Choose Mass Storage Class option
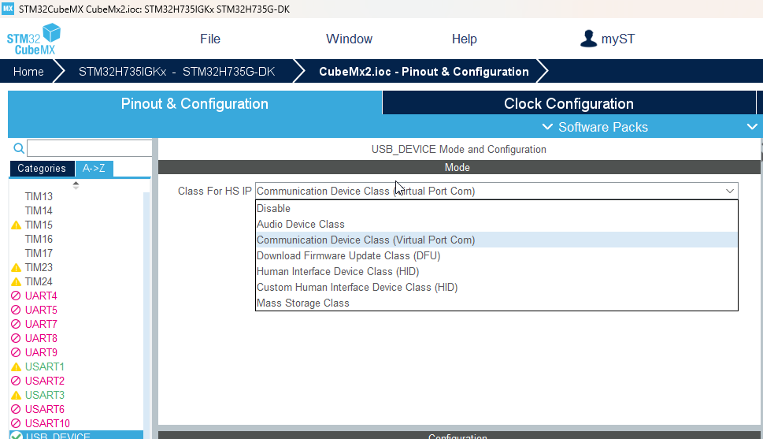This screenshot has height=439, width=763. [x=496, y=303]
